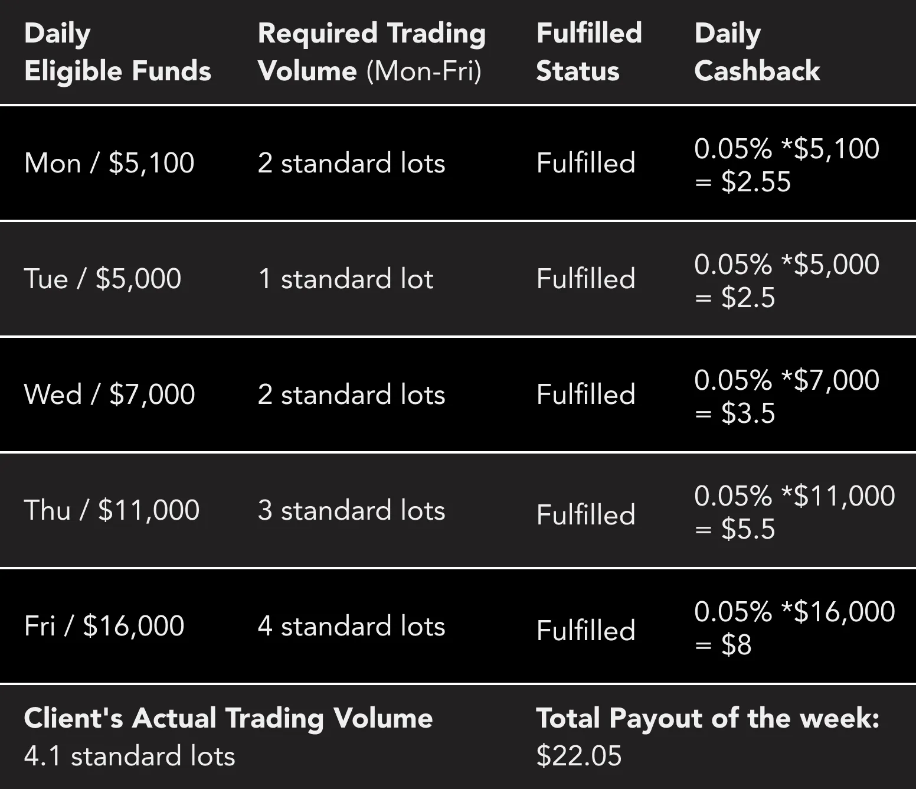This screenshot has width=916, height=789.
Task: Click Monday's Fulfilled status
Action: click(585, 163)
